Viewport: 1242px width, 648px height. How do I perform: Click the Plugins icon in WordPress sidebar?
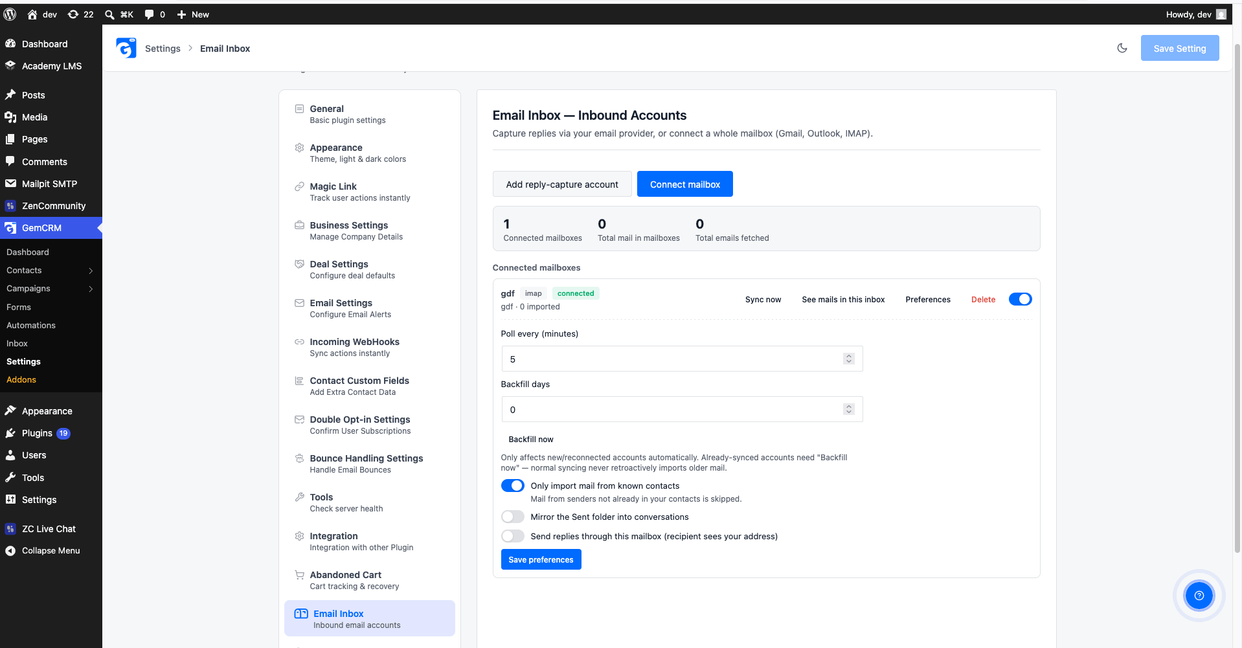point(10,433)
